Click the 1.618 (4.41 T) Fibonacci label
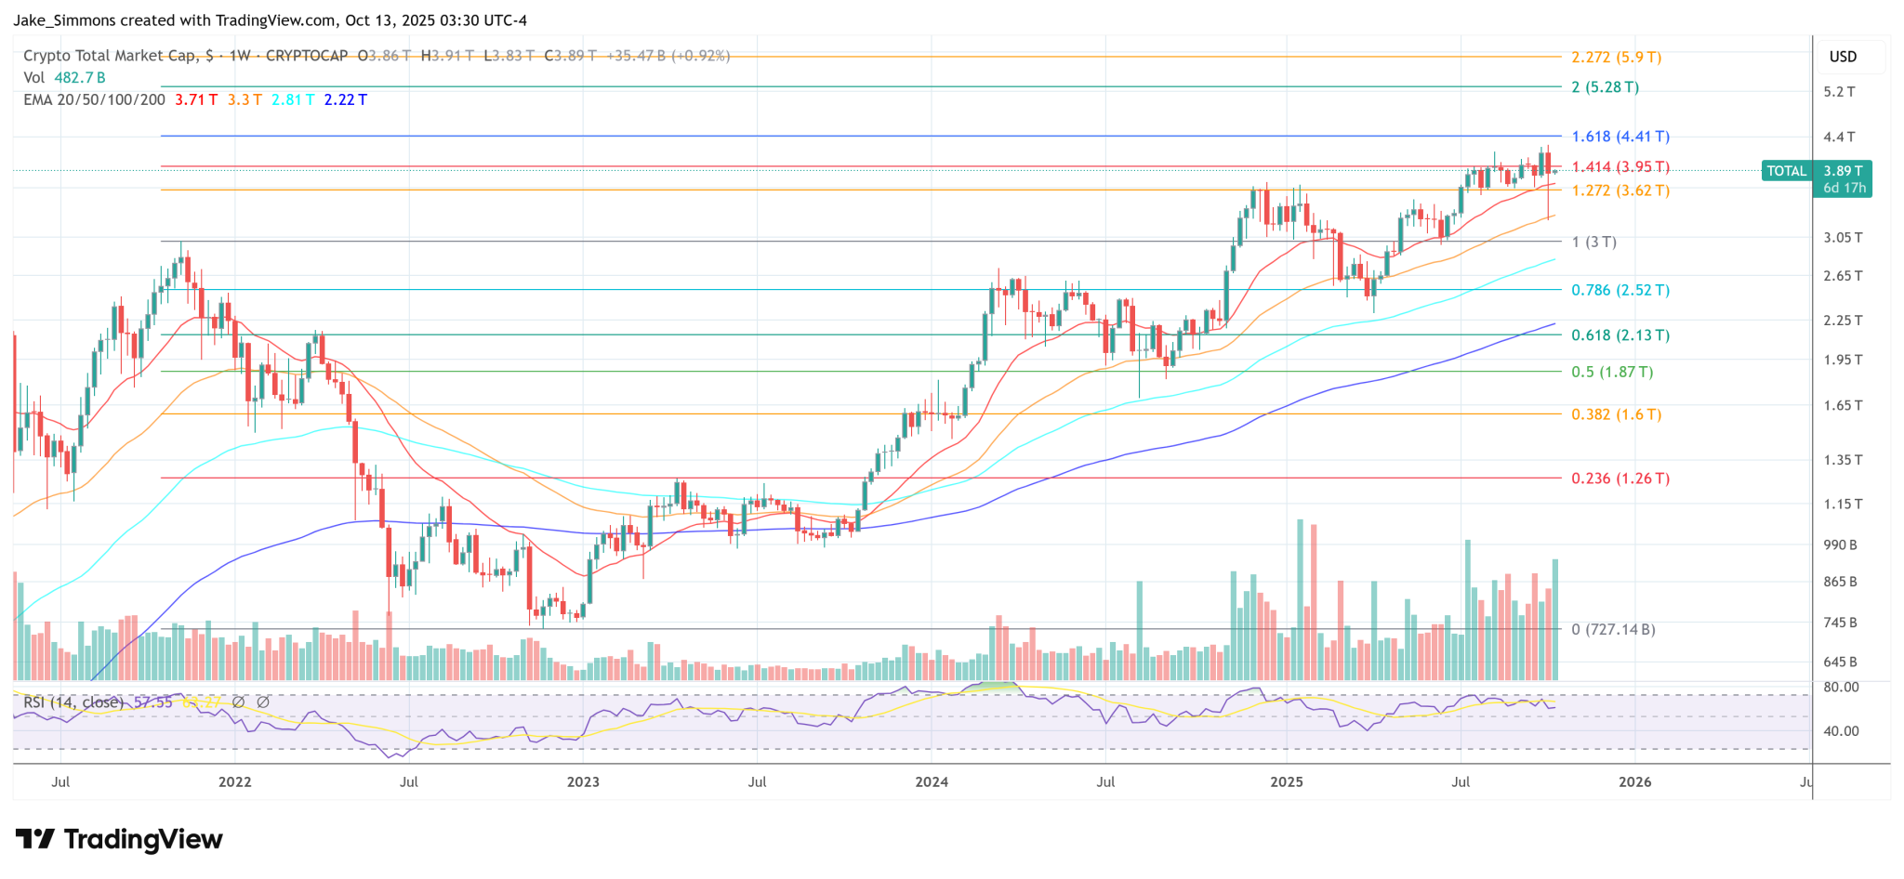Viewport: 1904px width, 879px height. 1620,137
